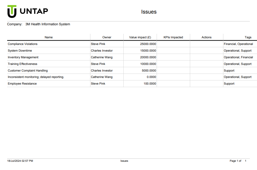257x170 pixels.
Task: Select the "Value impact (£)" column header
Action: tap(140, 37)
